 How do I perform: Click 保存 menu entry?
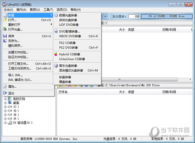[x=28, y=36]
